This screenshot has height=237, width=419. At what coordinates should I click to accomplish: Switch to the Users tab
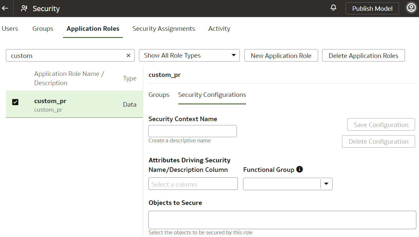[10, 29]
